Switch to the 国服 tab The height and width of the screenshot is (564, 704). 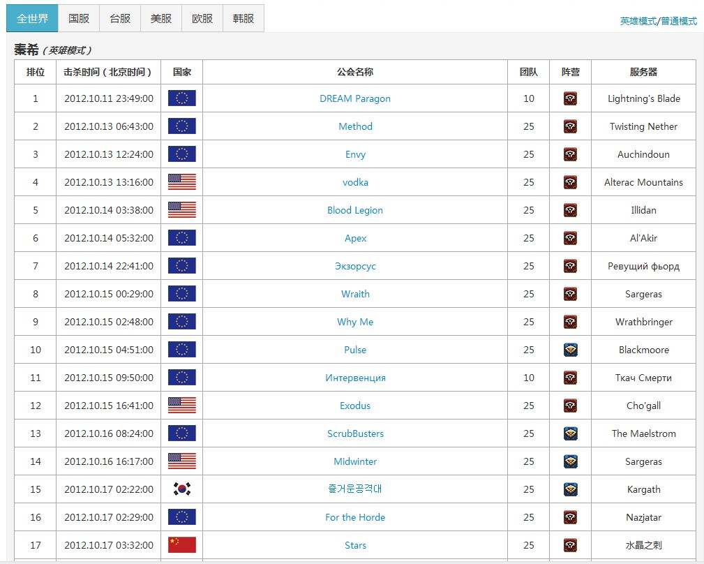[x=79, y=19]
